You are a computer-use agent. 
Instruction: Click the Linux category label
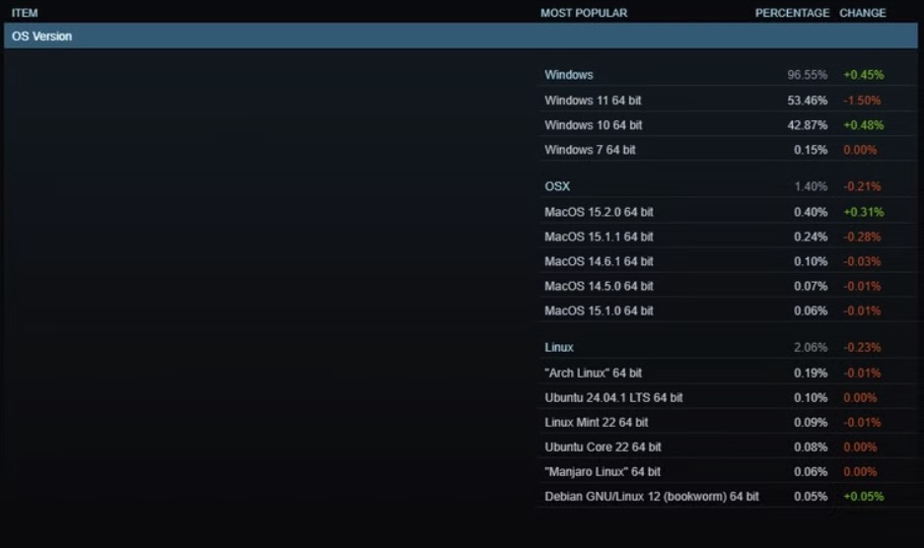tap(559, 347)
